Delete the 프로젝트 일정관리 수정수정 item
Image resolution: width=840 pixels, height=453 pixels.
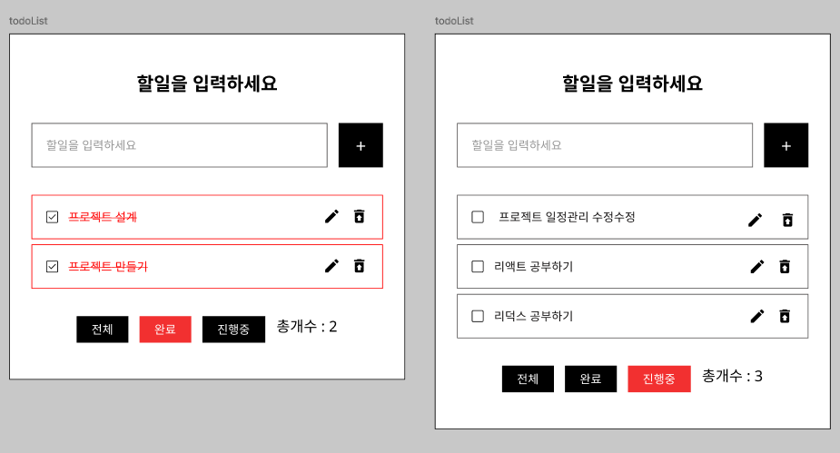(x=787, y=220)
